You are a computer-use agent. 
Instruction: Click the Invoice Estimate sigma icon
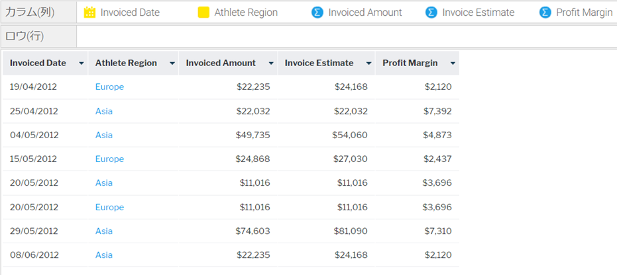431,12
